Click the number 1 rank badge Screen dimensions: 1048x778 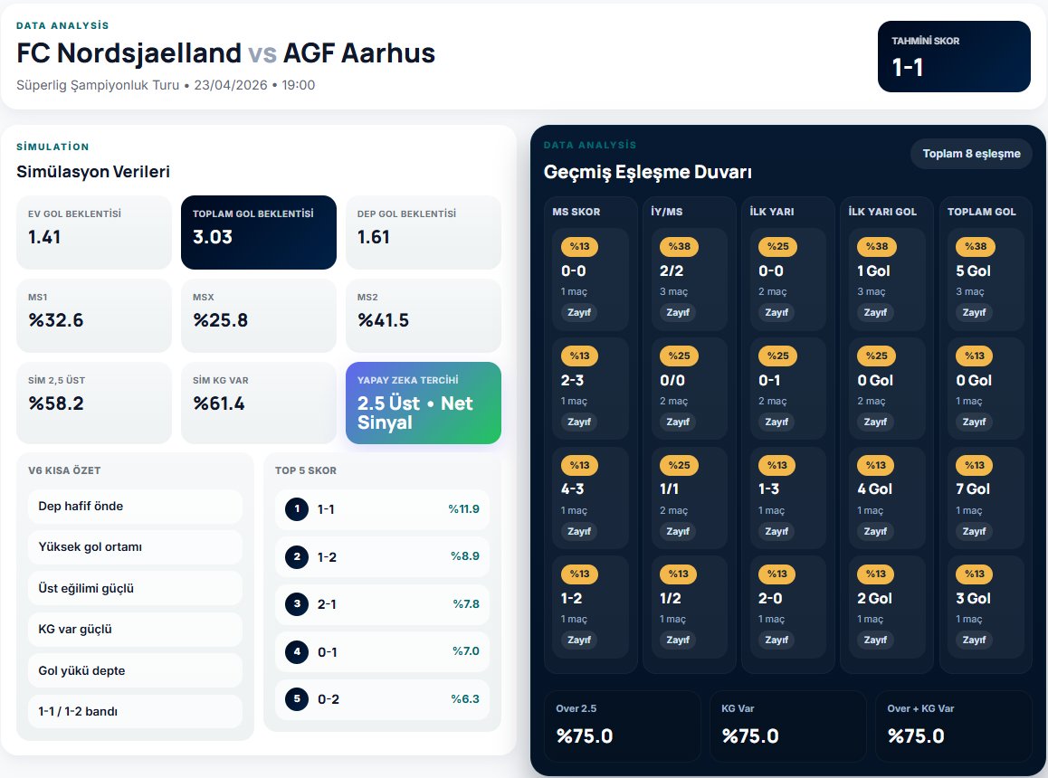pyautogui.click(x=297, y=509)
